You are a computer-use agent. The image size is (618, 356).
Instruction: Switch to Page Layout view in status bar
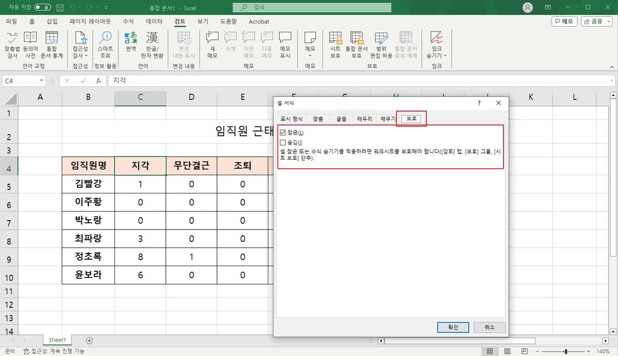coord(507,351)
